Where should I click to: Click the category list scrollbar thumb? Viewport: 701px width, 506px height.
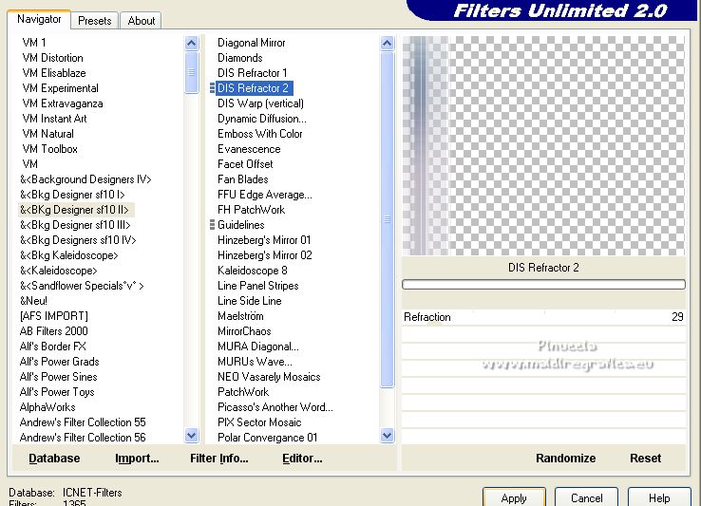point(191,72)
